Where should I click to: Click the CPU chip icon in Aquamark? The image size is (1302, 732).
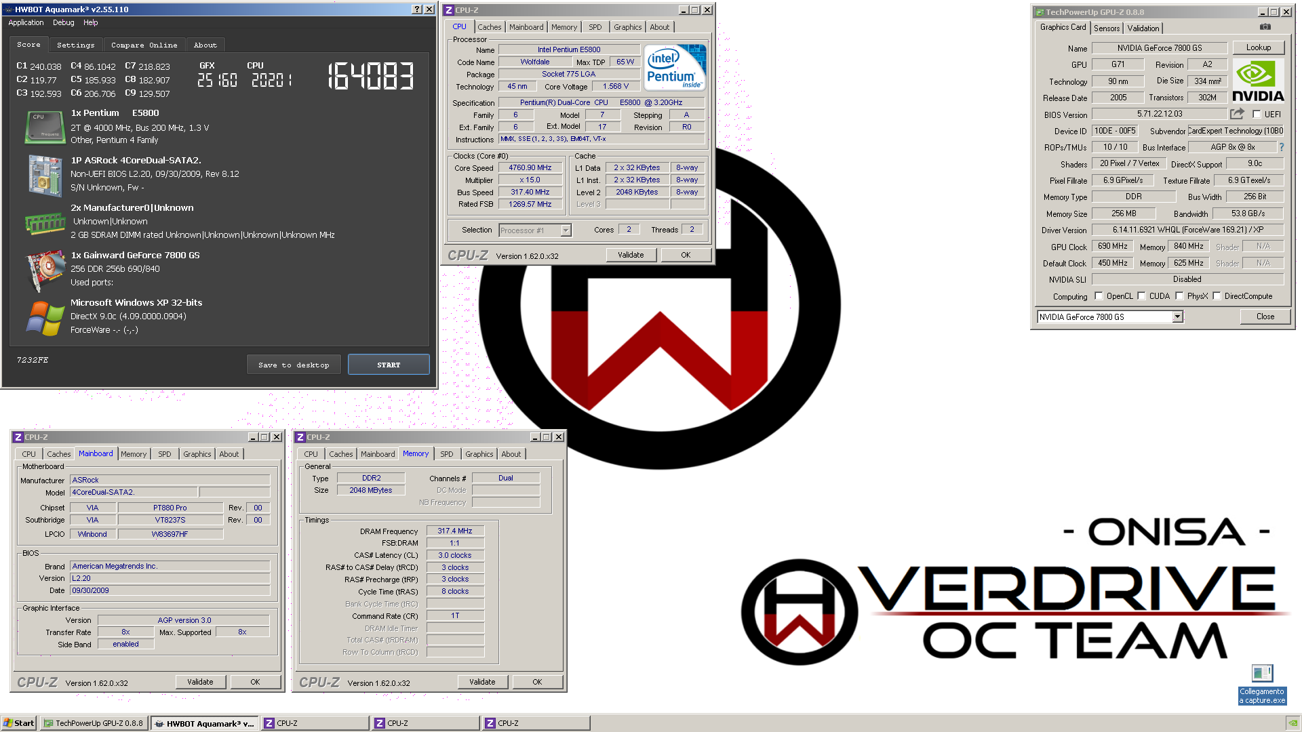pyautogui.click(x=44, y=127)
